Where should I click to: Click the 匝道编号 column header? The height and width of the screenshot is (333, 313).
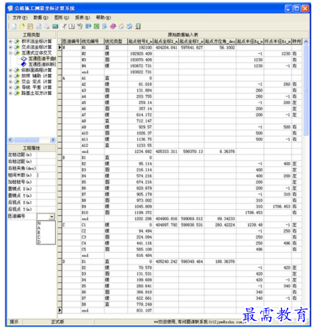pyautogui.click(x=71, y=41)
